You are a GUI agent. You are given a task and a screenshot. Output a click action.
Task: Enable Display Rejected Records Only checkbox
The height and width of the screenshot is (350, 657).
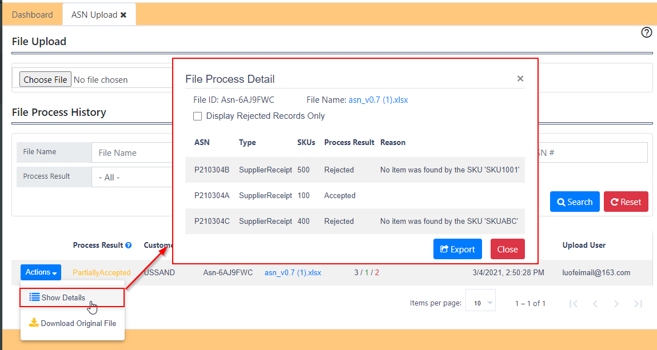197,116
